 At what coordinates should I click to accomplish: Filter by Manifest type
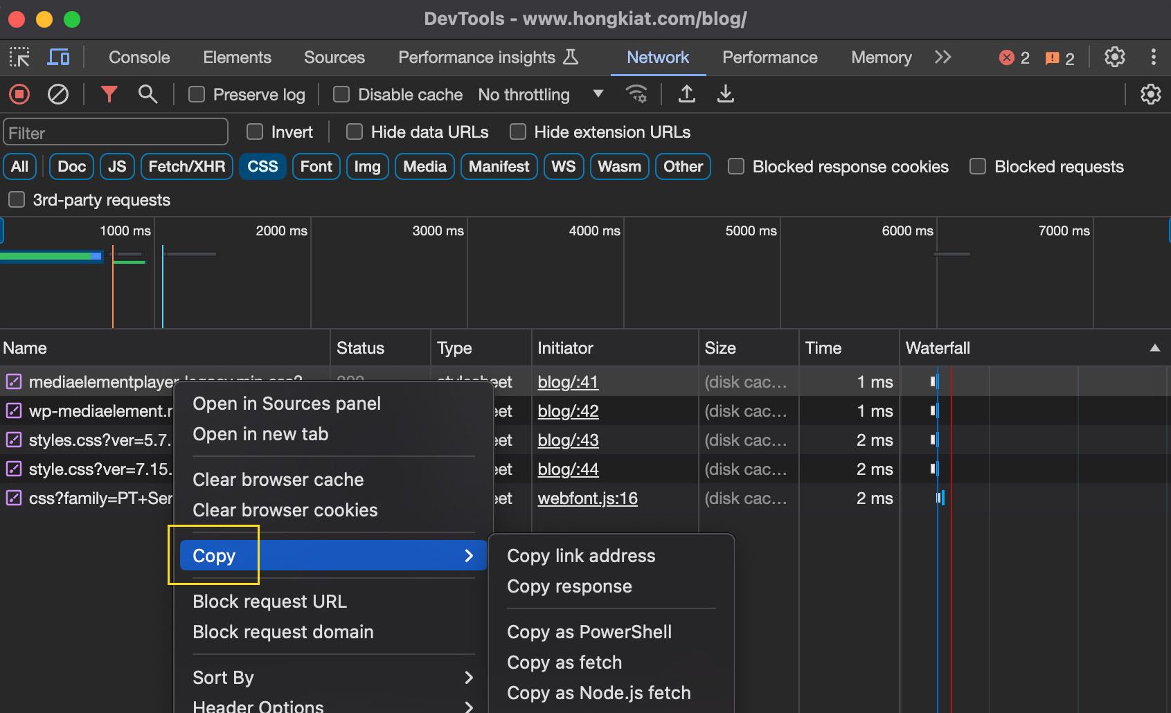(499, 166)
